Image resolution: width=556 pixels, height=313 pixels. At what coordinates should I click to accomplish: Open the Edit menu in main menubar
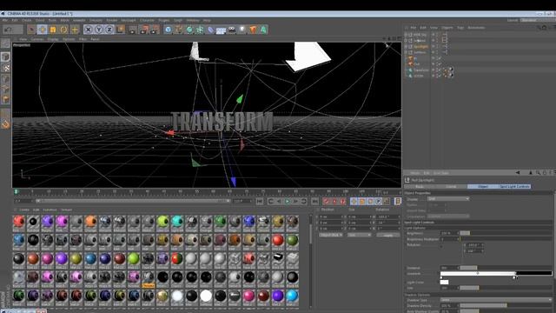[x=15, y=20]
